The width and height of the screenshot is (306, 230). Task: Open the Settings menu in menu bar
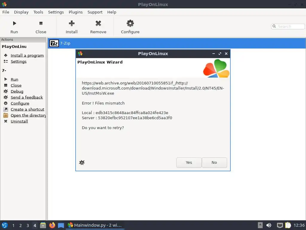[56, 12]
